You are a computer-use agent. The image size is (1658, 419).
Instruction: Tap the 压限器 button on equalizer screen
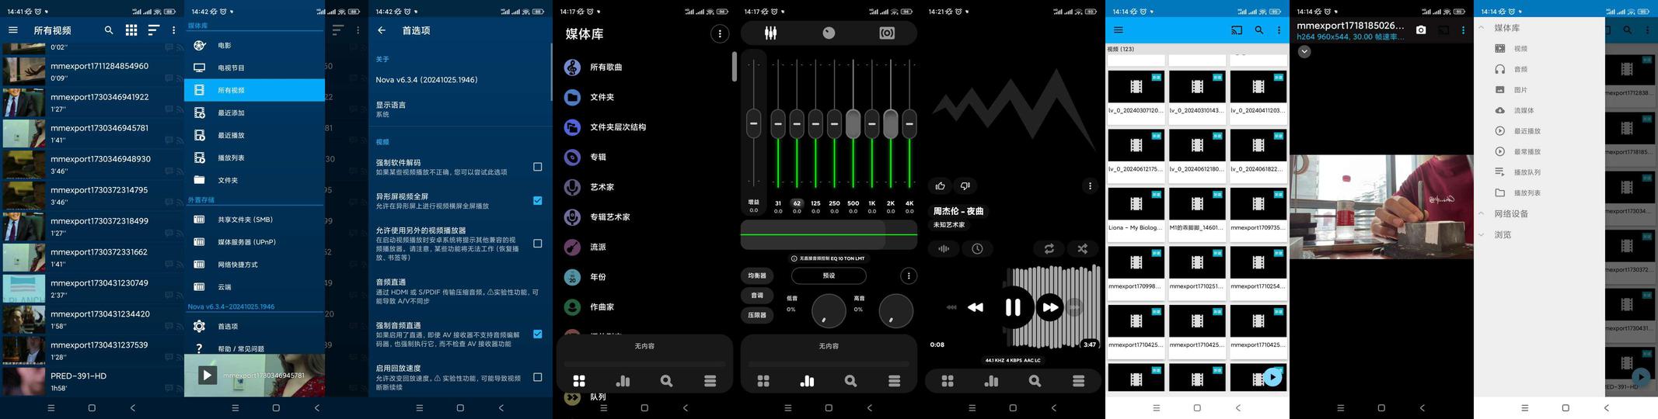pos(757,316)
